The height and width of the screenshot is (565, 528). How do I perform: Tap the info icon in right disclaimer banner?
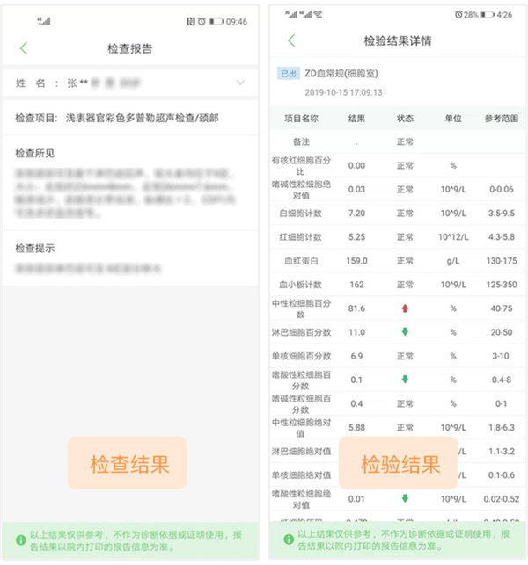[289, 540]
